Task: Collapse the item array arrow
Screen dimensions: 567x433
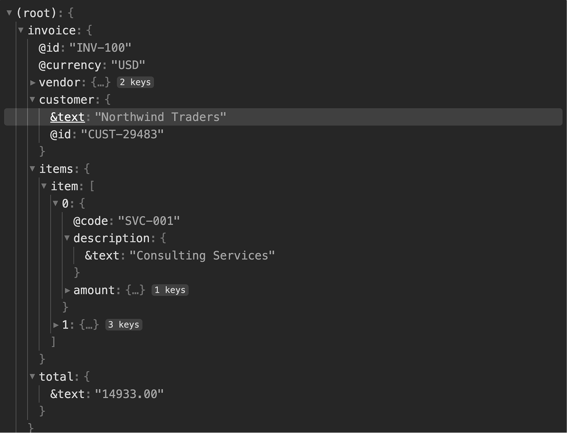Action: [44, 186]
